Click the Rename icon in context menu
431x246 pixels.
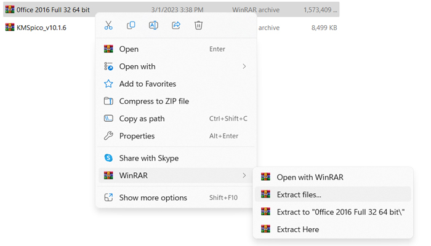(153, 25)
